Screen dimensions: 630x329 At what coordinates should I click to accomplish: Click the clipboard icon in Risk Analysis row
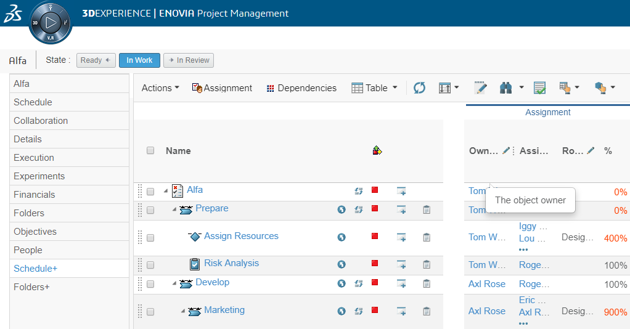click(x=426, y=264)
